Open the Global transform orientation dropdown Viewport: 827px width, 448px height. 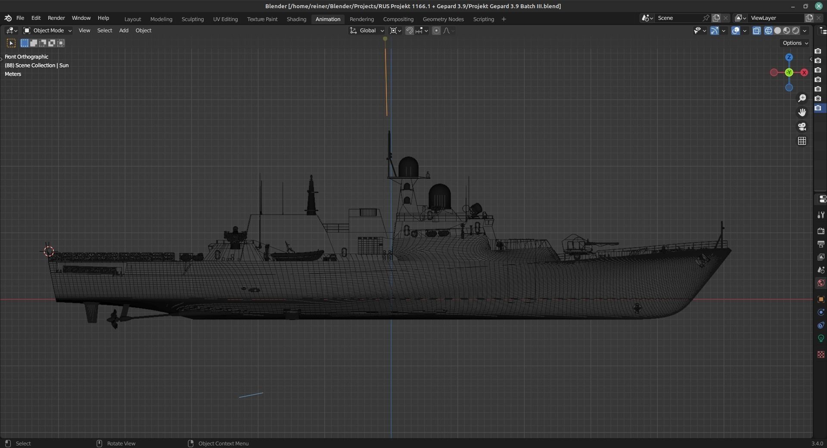tap(367, 31)
